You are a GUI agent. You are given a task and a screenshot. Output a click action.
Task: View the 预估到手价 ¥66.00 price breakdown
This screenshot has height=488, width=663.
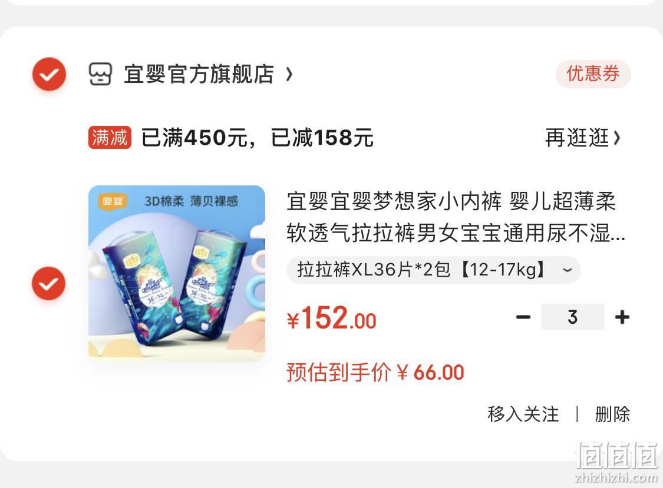[375, 373]
